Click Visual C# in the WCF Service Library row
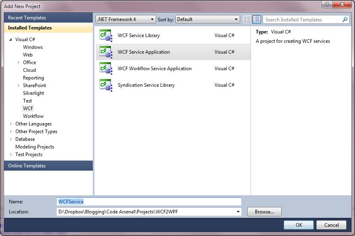The height and width of the screenshot is (236, 355). click(x=224, y=36)
